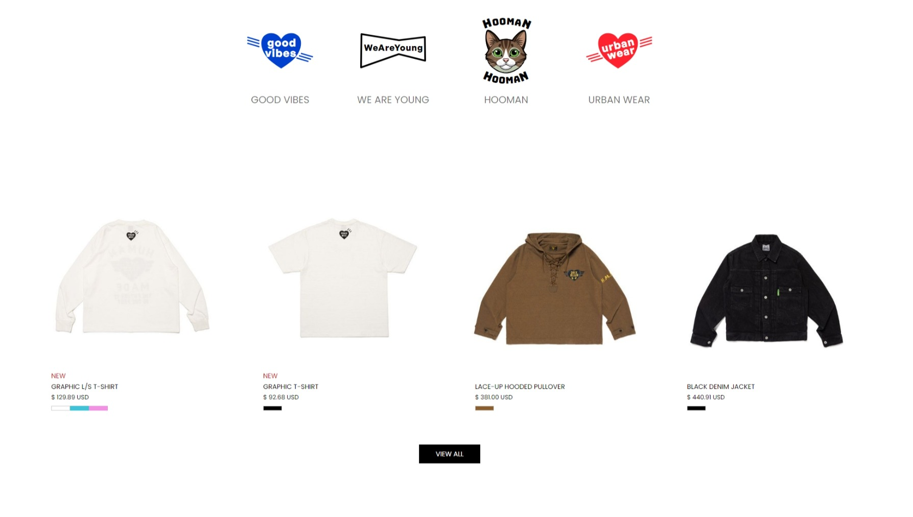Viewport: 913px width, 517px height.
Task: Select brown swatch under Lace-Up Hooded Pullover
Action: click(484, 408)
